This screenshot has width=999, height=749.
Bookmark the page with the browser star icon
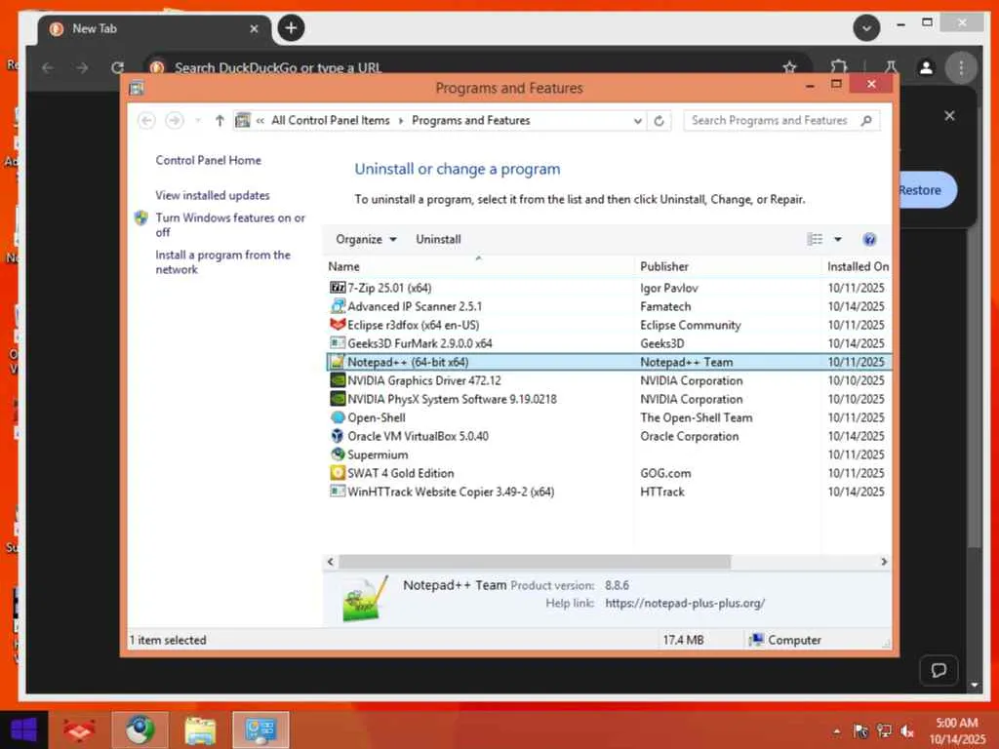[789, 67]
